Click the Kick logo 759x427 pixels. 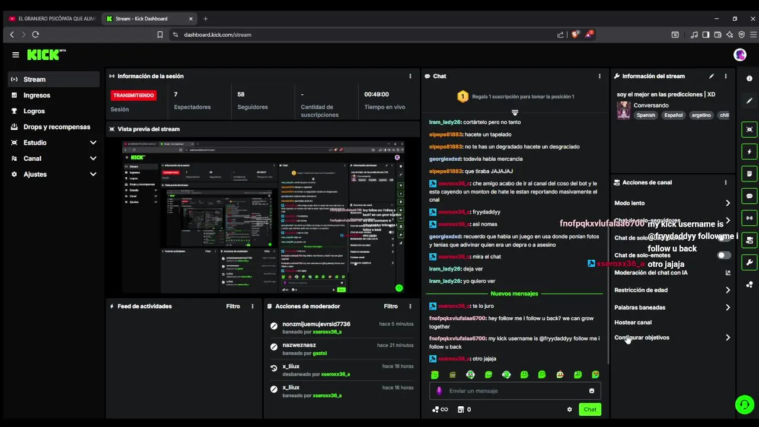pyautogui.click(x=46, y=55)
